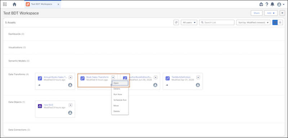Open the workspace actions arrow beside Add
Viewport: 288px width, 138px height.
coord(282,13)
